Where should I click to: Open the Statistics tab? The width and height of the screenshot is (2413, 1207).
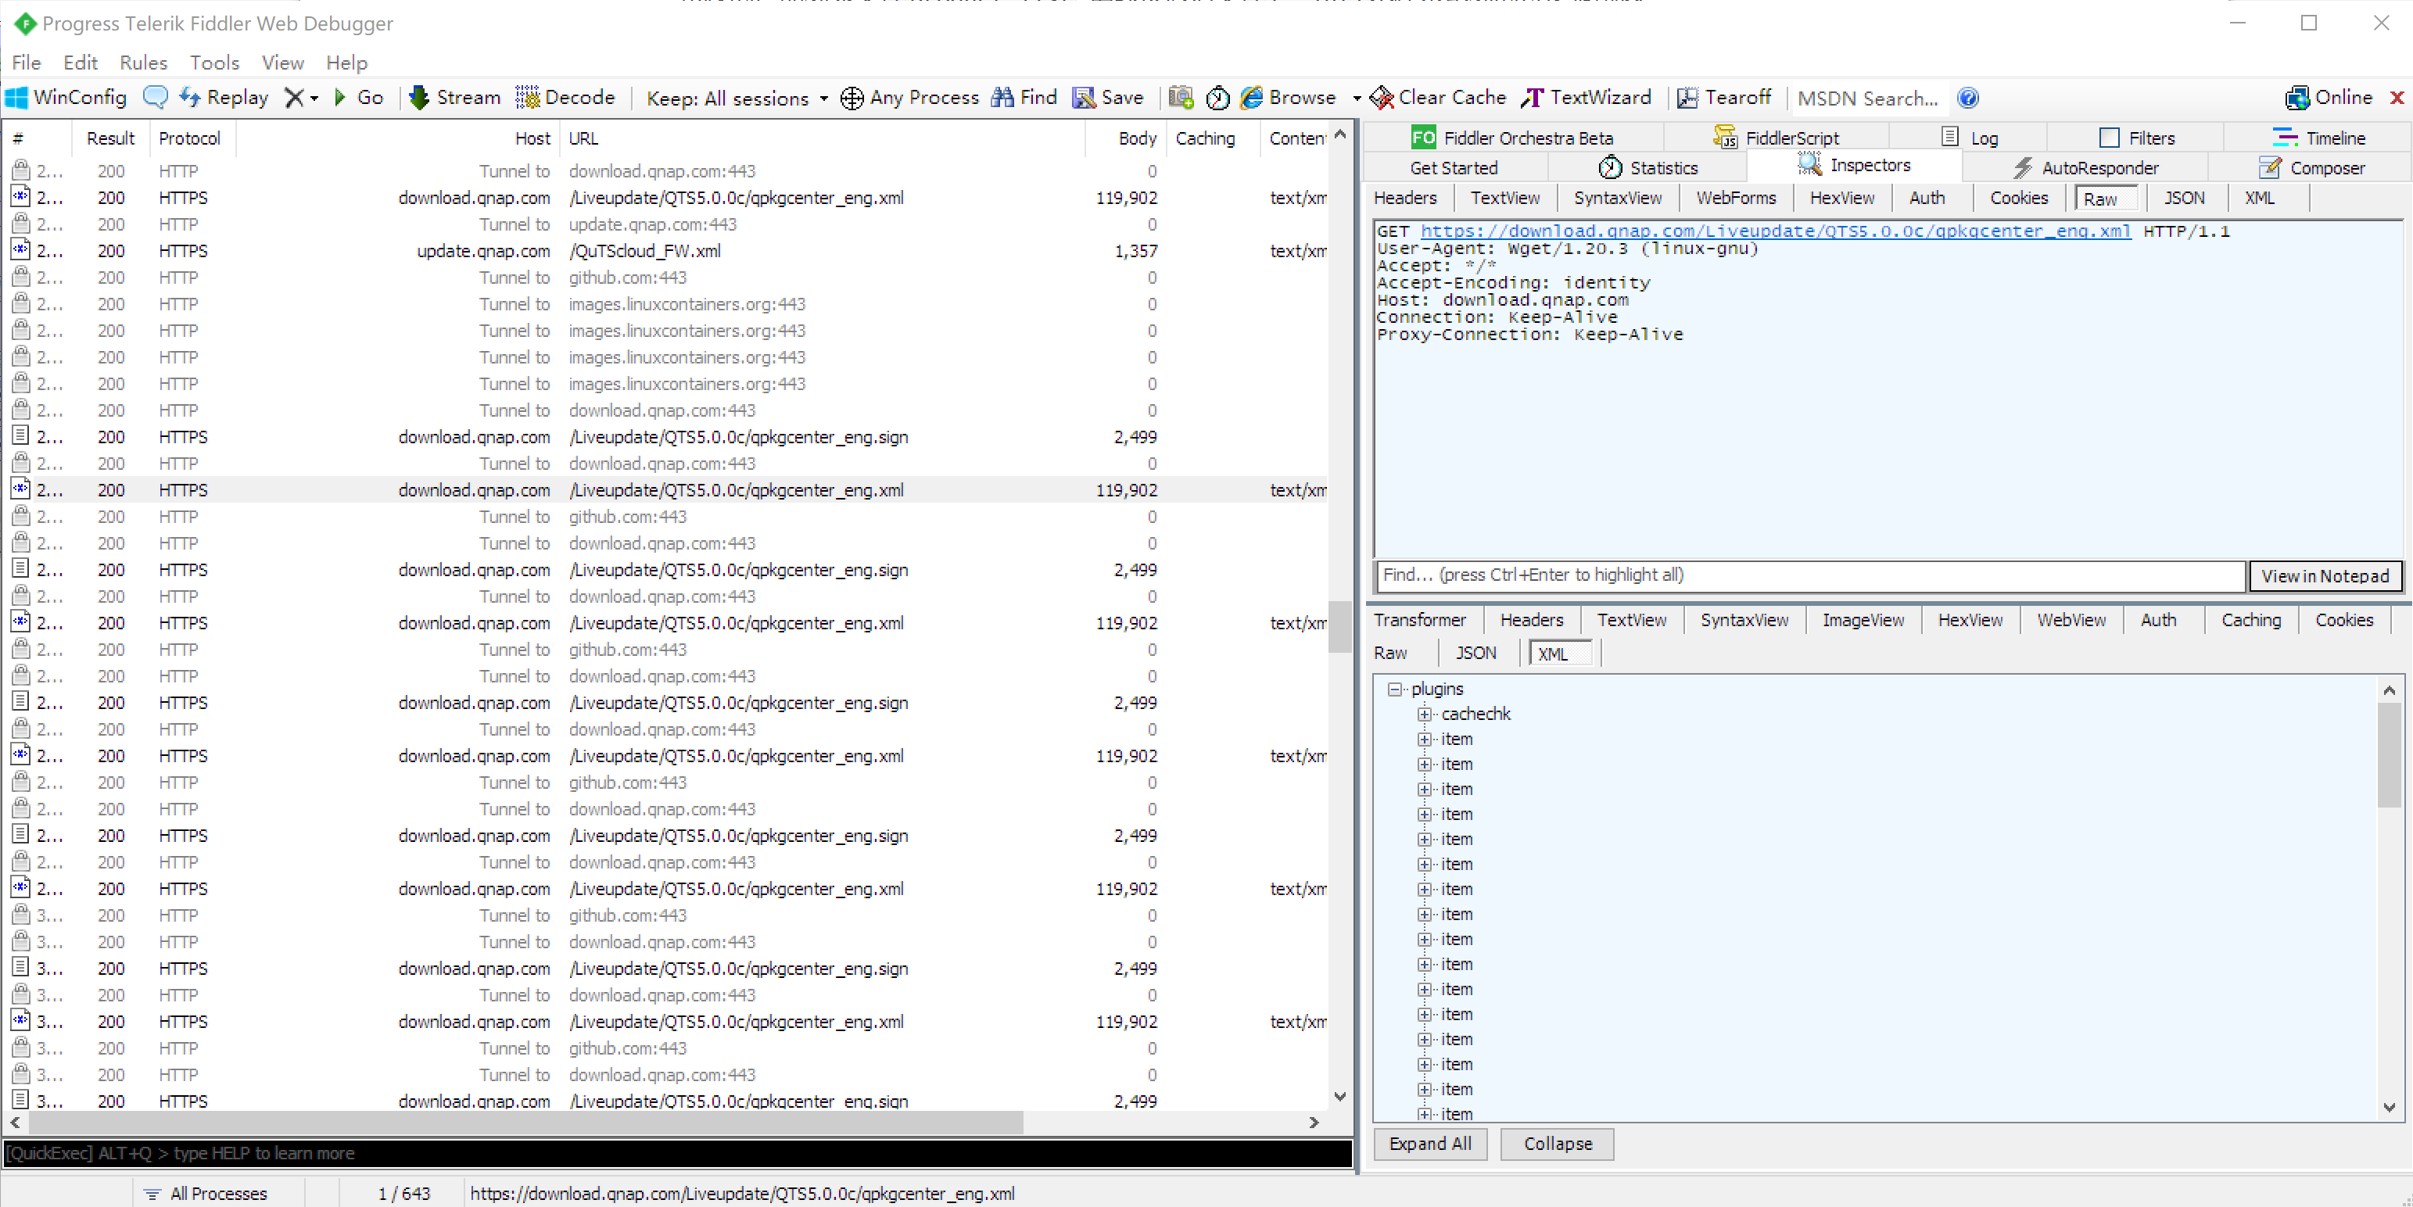1648,167
